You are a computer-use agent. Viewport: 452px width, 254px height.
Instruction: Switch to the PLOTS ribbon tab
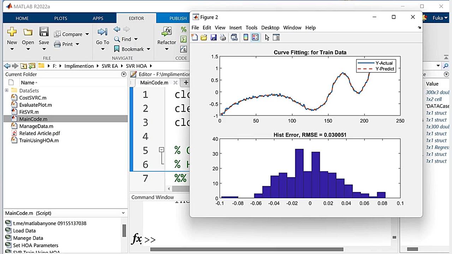click(x=61, y=18)
